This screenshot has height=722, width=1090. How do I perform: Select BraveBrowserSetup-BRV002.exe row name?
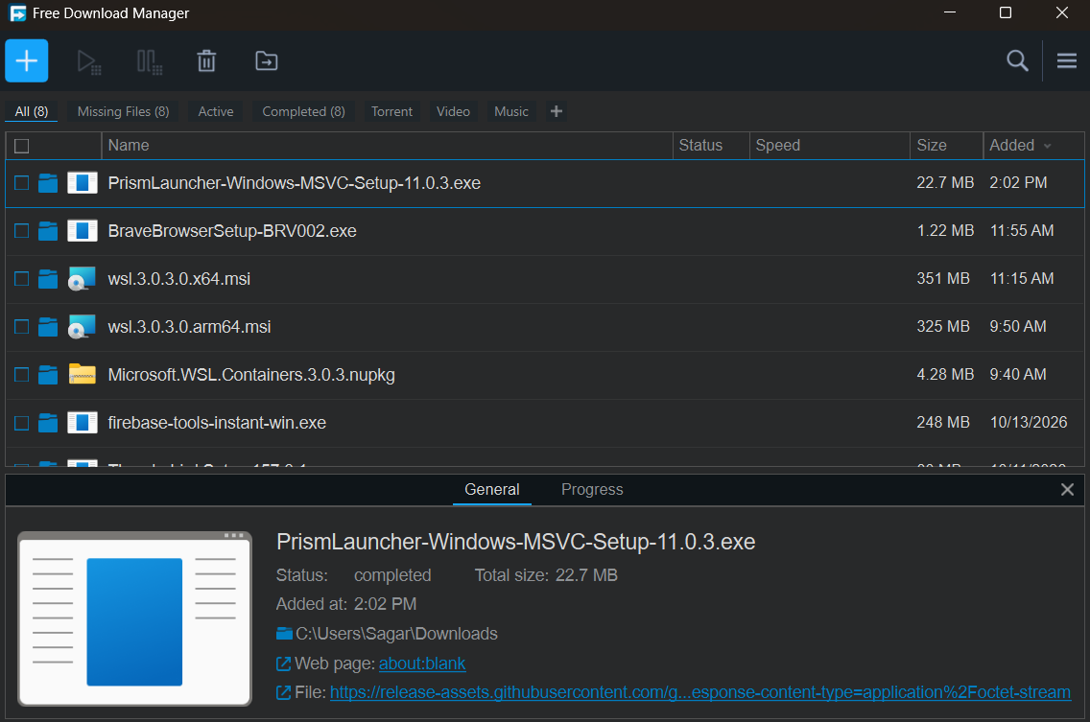click(232, 231)
